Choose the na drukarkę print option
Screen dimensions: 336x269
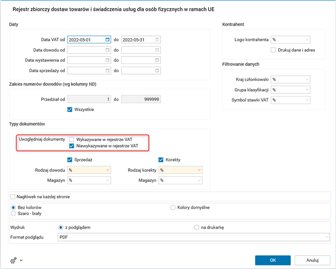click(197, 227)
